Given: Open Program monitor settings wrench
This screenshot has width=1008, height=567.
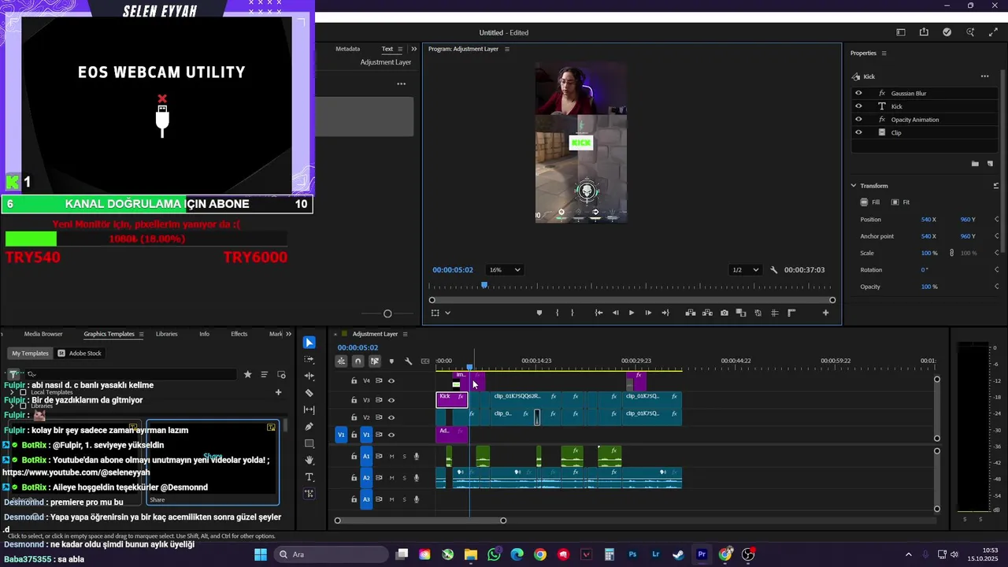Looking at the screenshot, I should tap(773, 270).
